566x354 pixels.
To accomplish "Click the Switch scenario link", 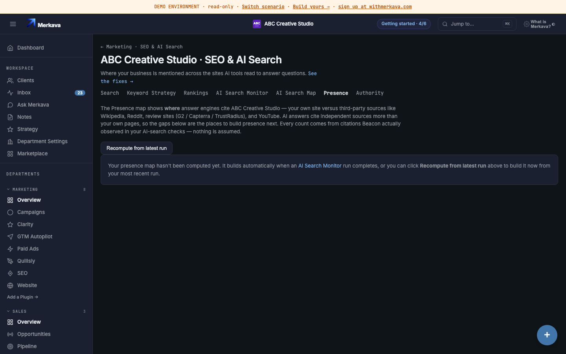I will [263, 7].
